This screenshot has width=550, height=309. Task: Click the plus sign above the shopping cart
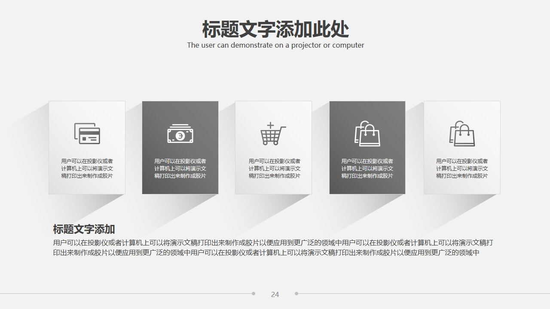pos(270,124)
